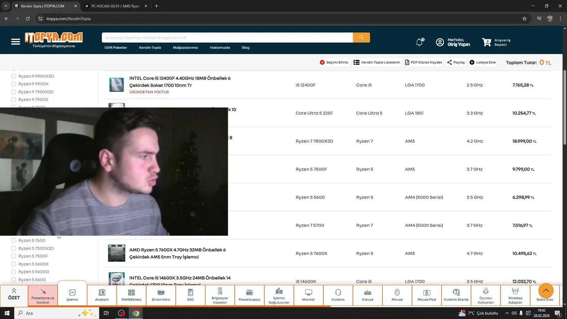
Task: Select the Oyuncu Koltukları category
Action: coord(486,295)
